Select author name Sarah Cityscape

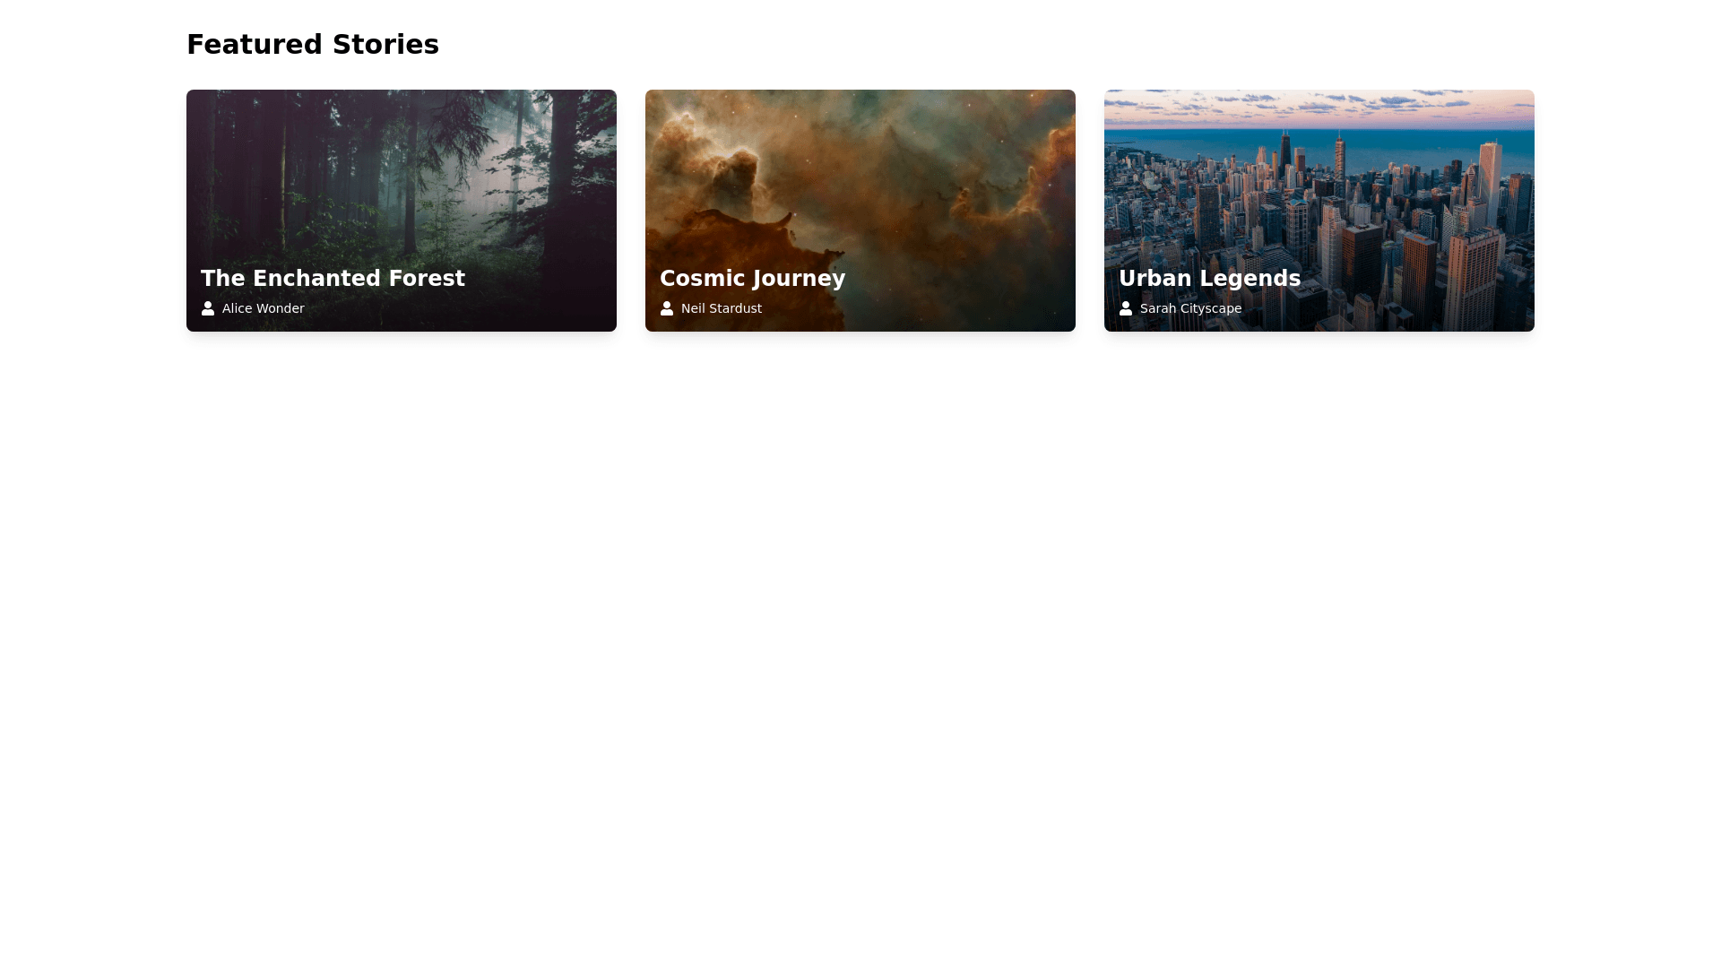coord(1190,308)
